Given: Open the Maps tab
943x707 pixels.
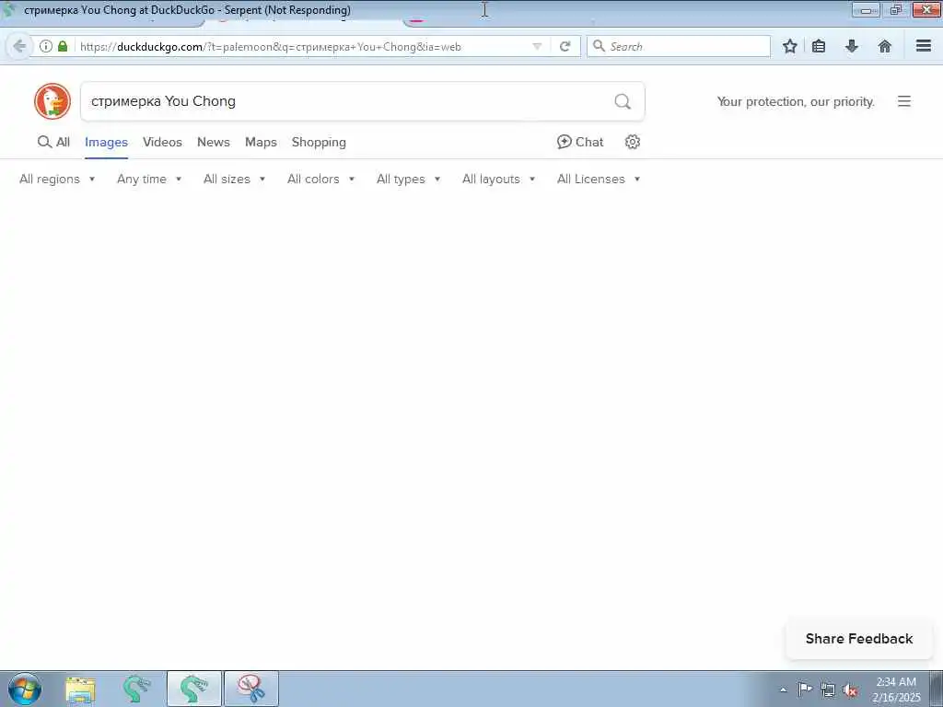Looking at the screenshot, I should 261,142.
